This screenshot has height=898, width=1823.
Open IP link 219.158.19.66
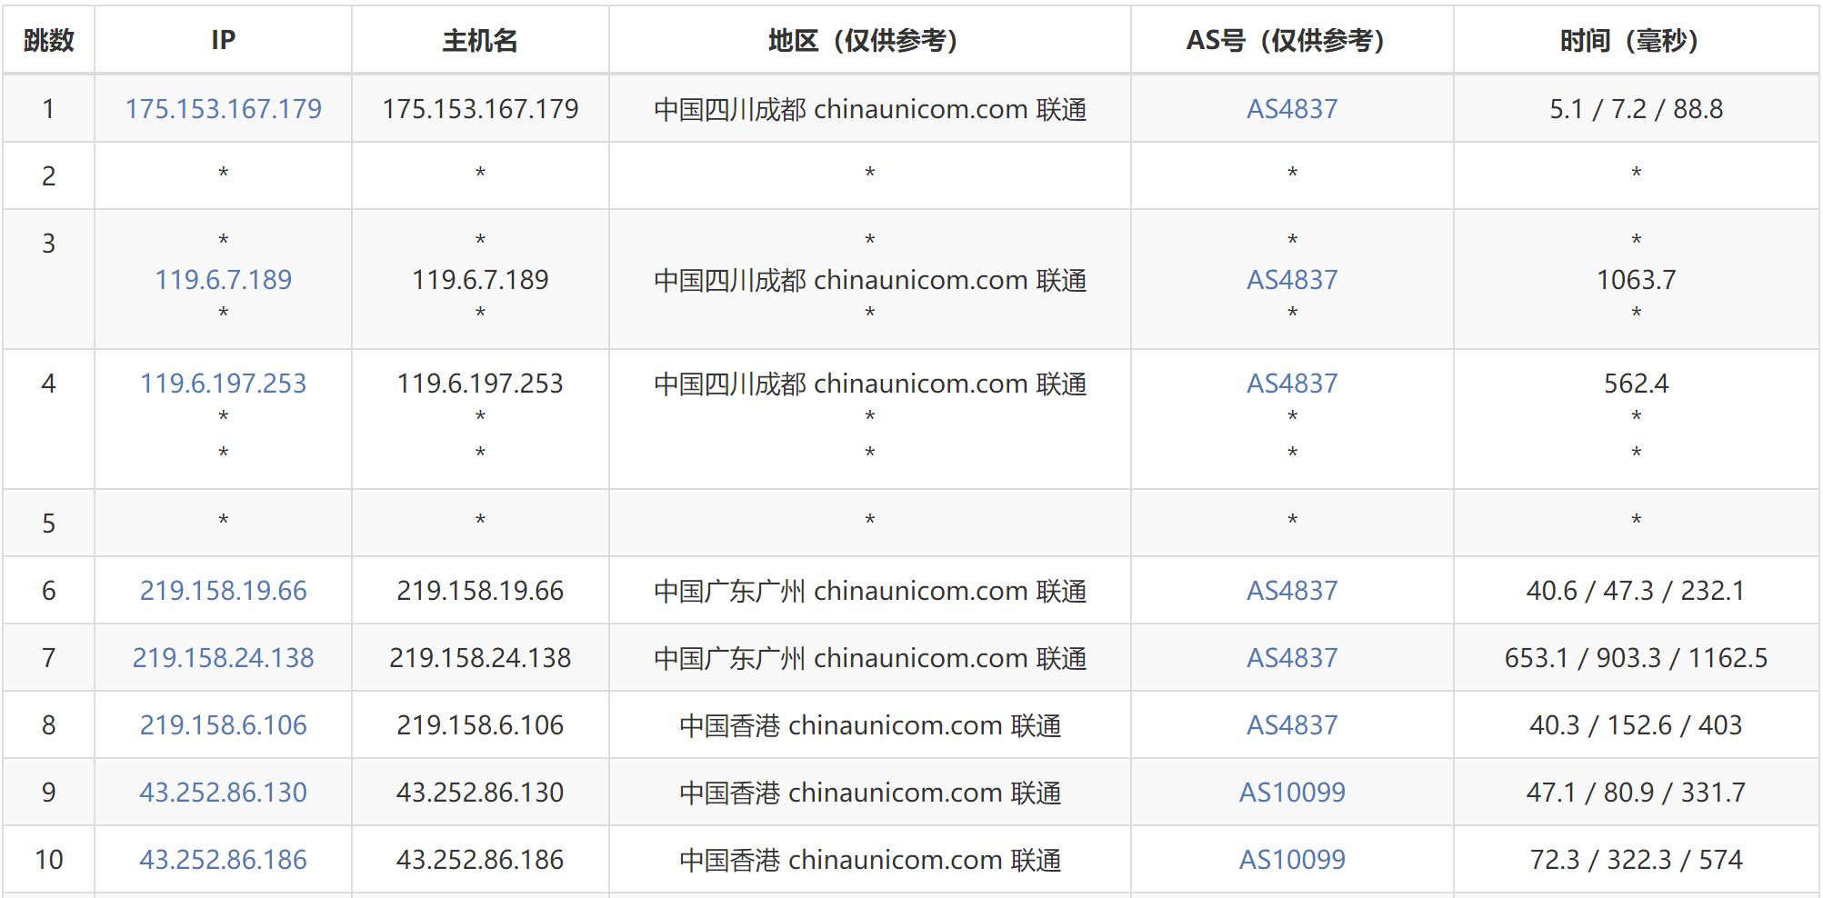tap(223, 591)
